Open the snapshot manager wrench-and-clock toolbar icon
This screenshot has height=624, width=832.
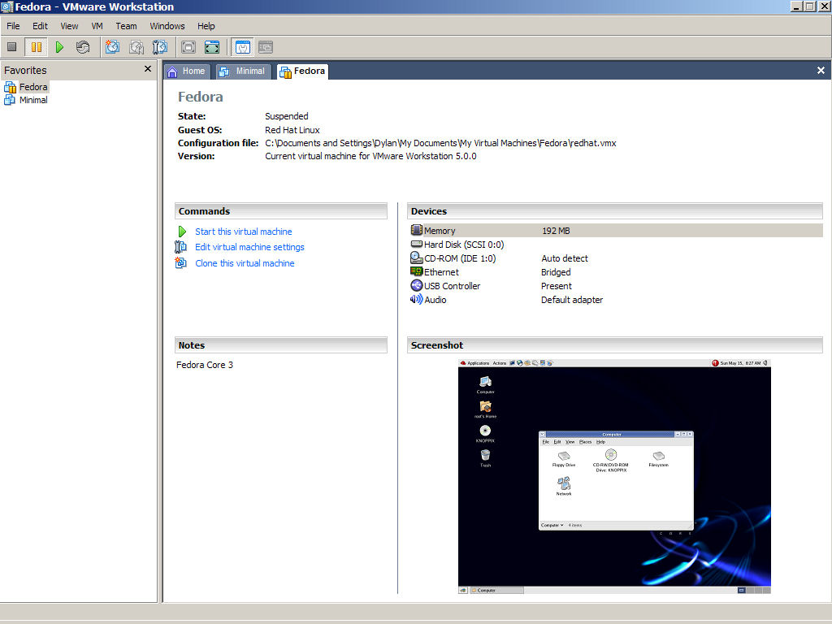[x=160, y=47]
